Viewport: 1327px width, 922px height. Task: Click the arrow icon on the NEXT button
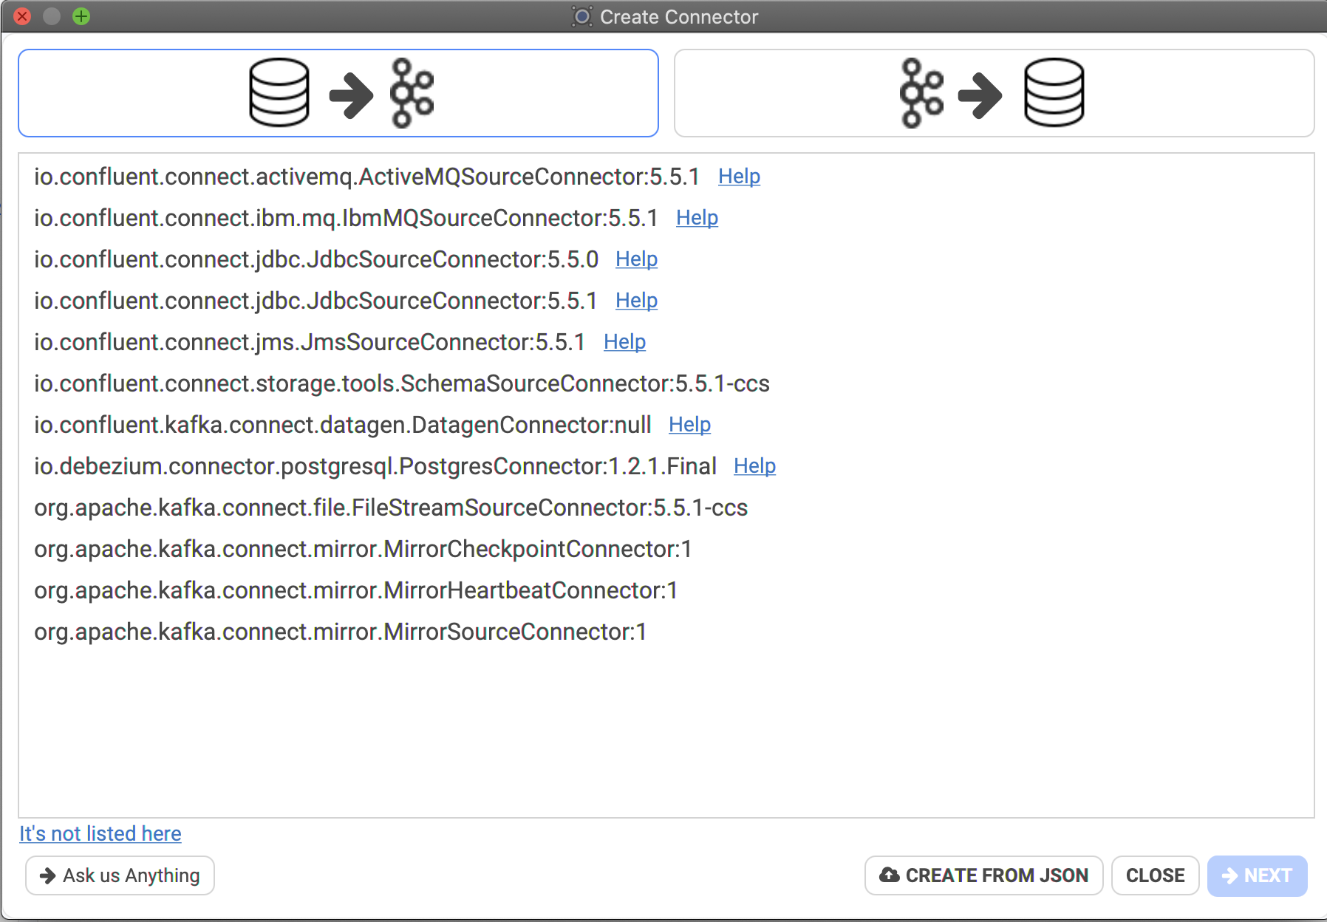1230,875
